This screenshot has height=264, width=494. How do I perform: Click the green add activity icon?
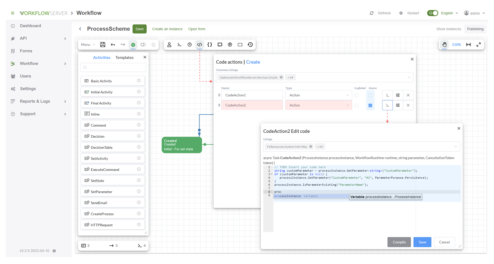(x=133, y=45)
